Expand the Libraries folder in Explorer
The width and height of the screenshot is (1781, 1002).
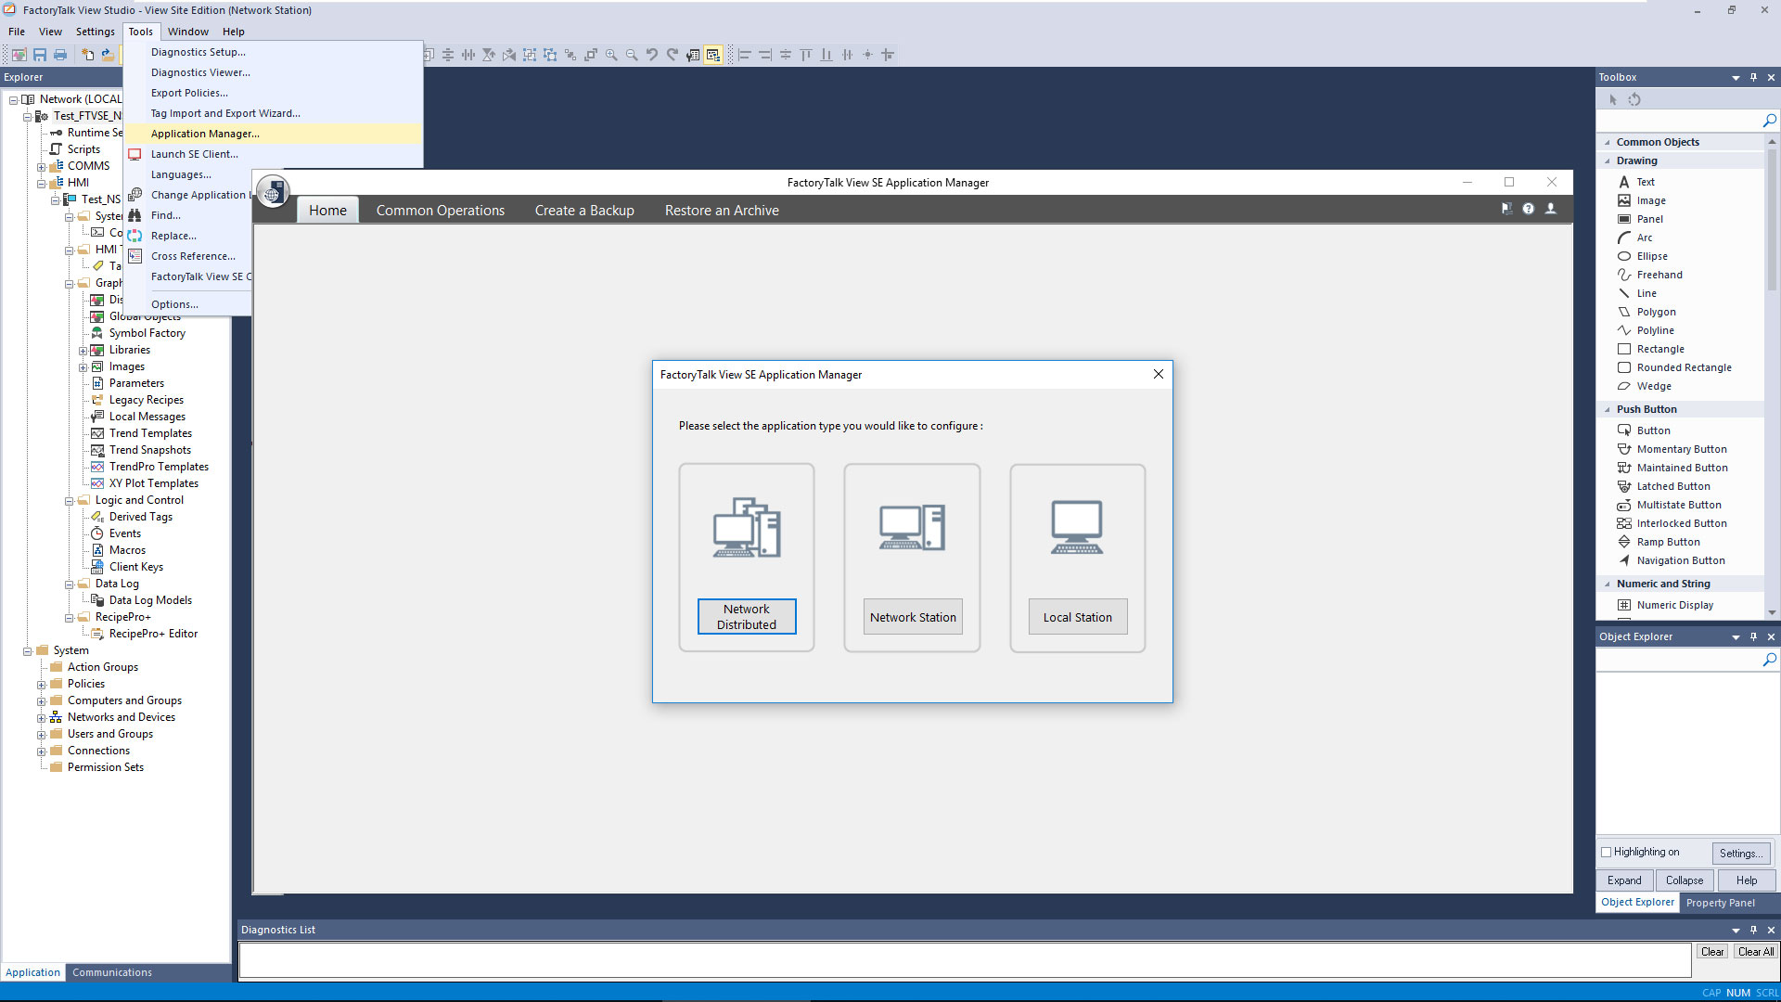pos(84,350)
